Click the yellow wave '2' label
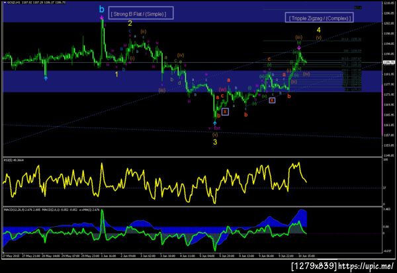 [x=130, y=23]
